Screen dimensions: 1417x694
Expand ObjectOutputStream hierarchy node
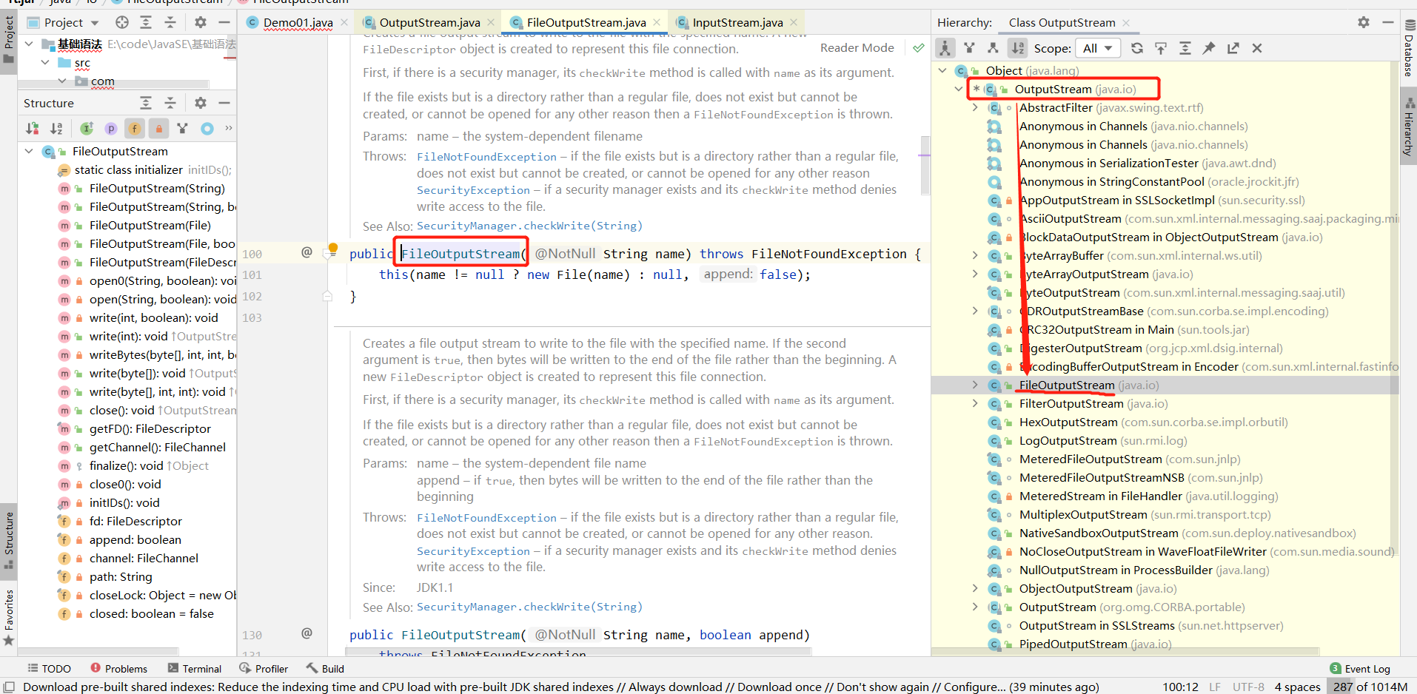(975, 588)
